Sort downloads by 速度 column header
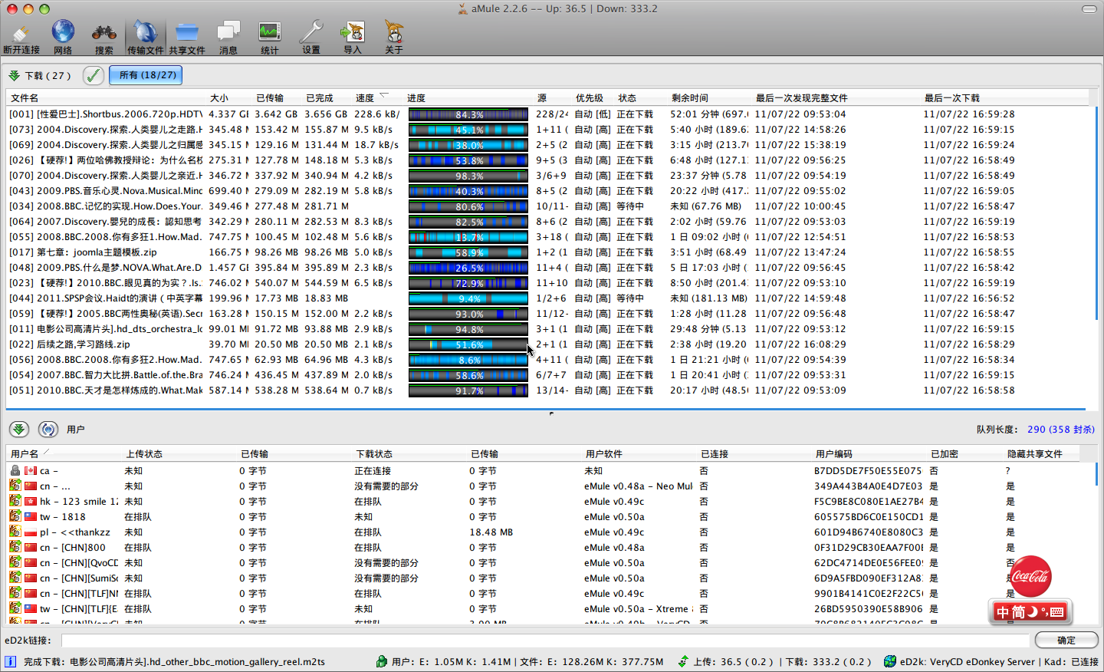Screen dimensions: 1104x672 click(x=377, y=98)
